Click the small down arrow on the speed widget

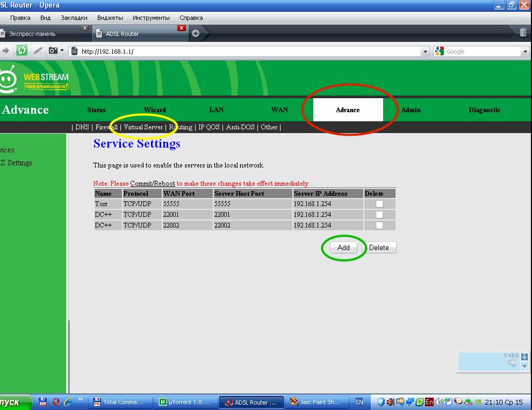click(524, 367)
